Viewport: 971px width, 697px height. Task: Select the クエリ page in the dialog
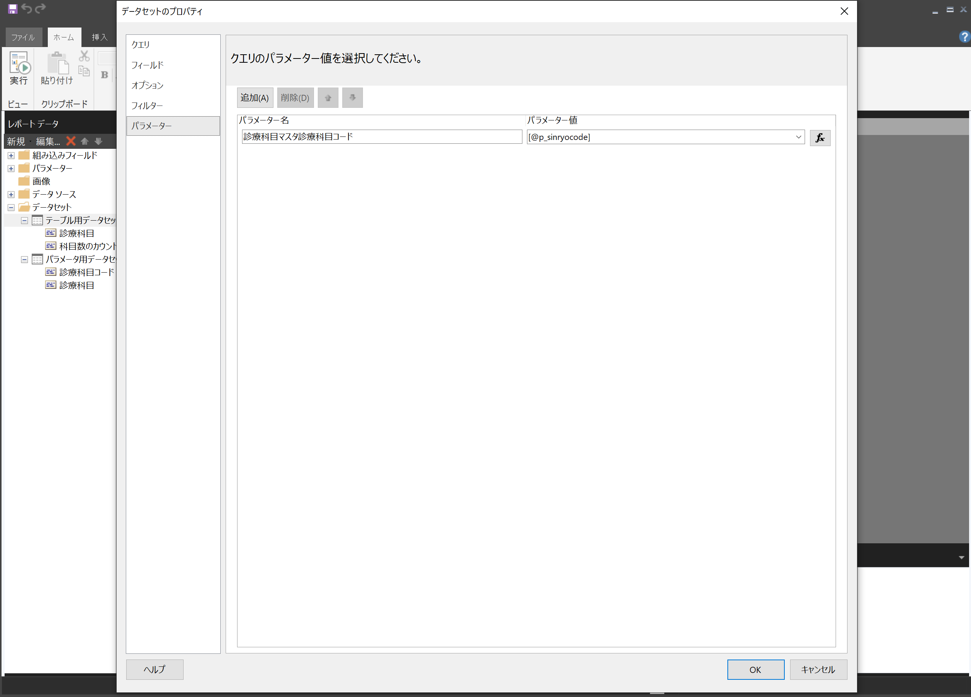coord(140,44)
